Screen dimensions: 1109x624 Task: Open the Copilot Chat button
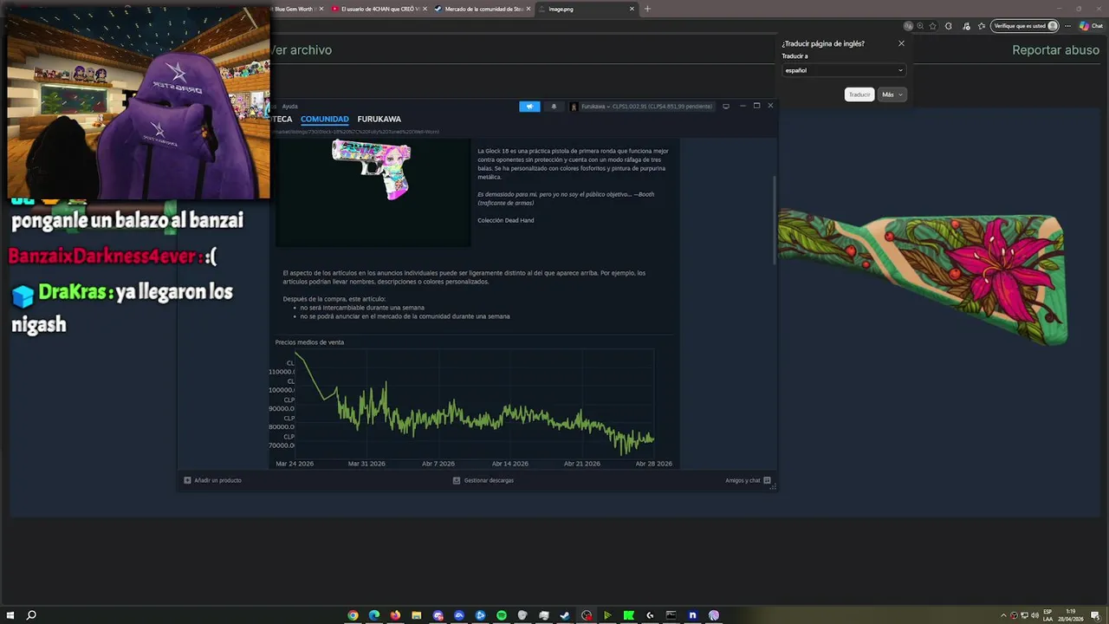coord(1090,26)
